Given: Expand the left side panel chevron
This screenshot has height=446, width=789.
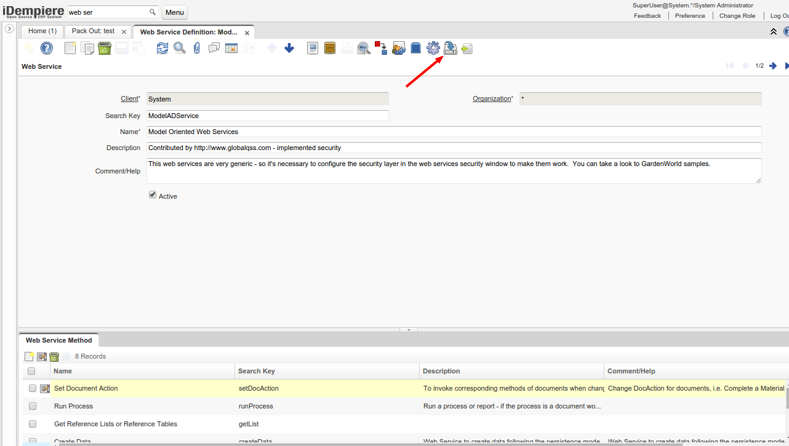Looking at the screenshot, I should 10,29.
